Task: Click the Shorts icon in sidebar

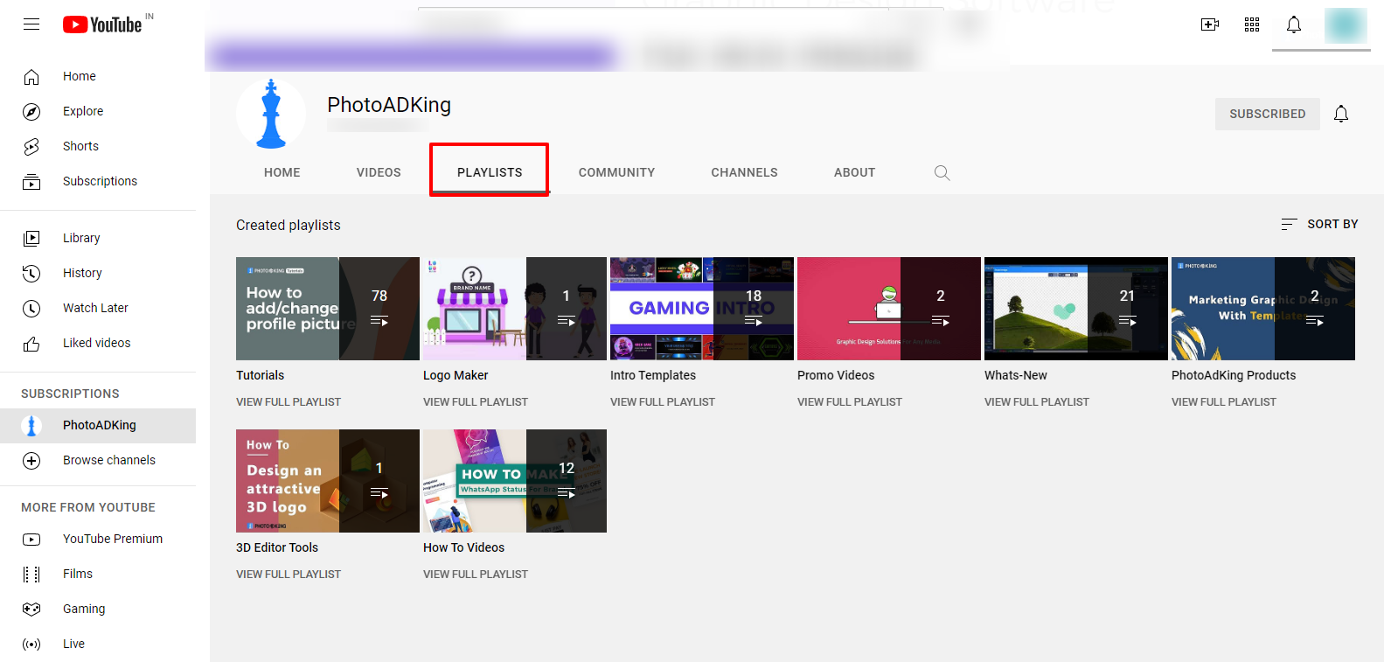Action: pos(31,147)
